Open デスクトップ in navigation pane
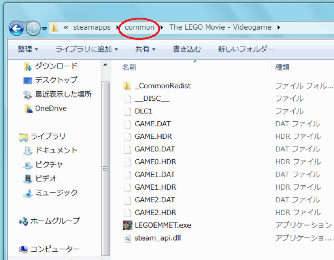This screenshot has width=334, height=260. 56,80
